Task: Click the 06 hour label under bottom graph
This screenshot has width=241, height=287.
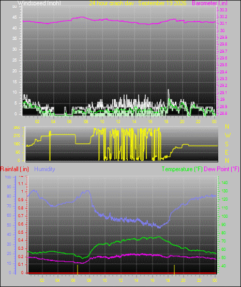Action: tap(73, 280)
